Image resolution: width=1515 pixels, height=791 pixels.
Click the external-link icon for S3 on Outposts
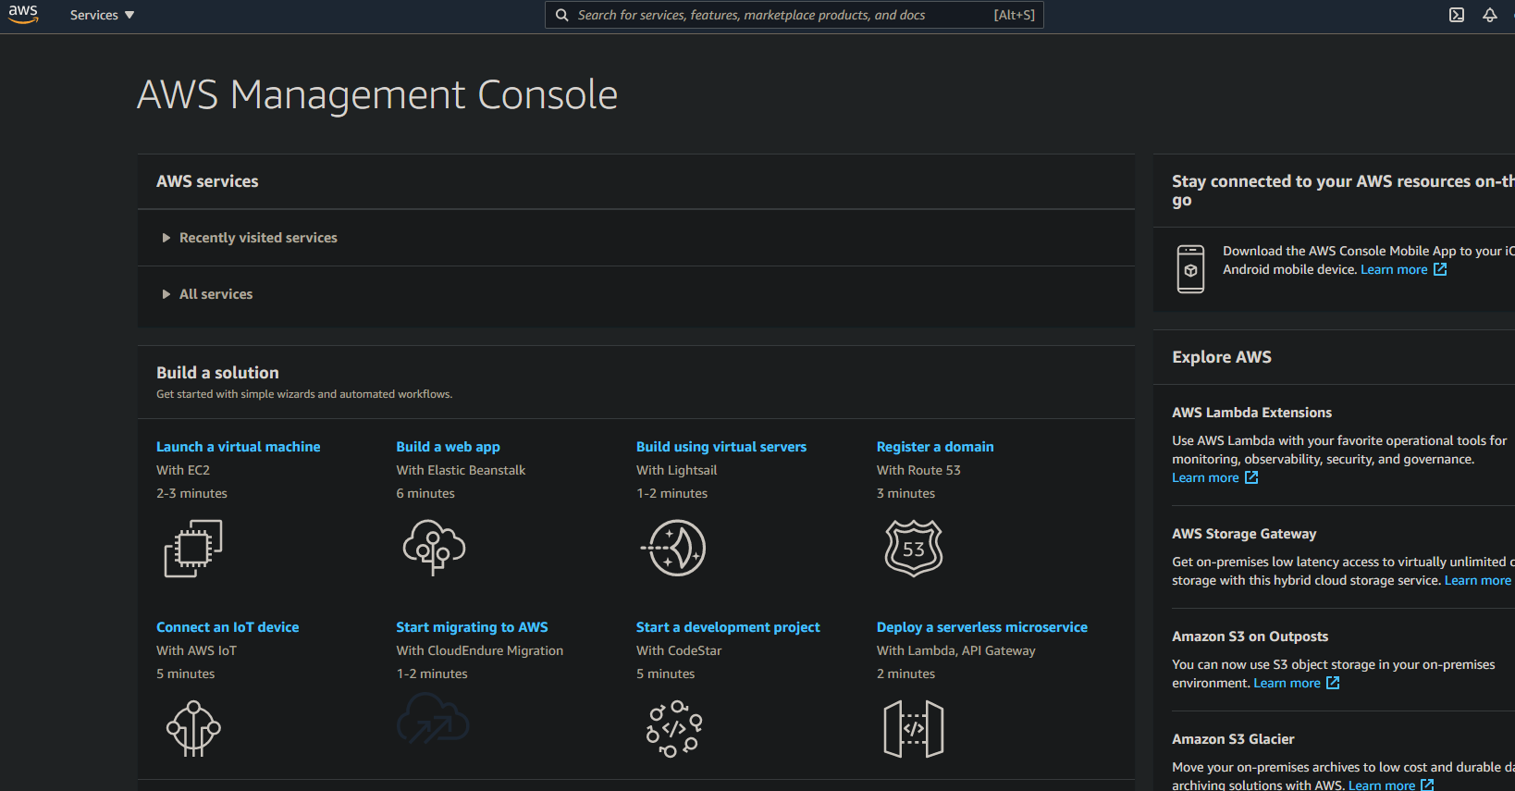pos(1333,683)
